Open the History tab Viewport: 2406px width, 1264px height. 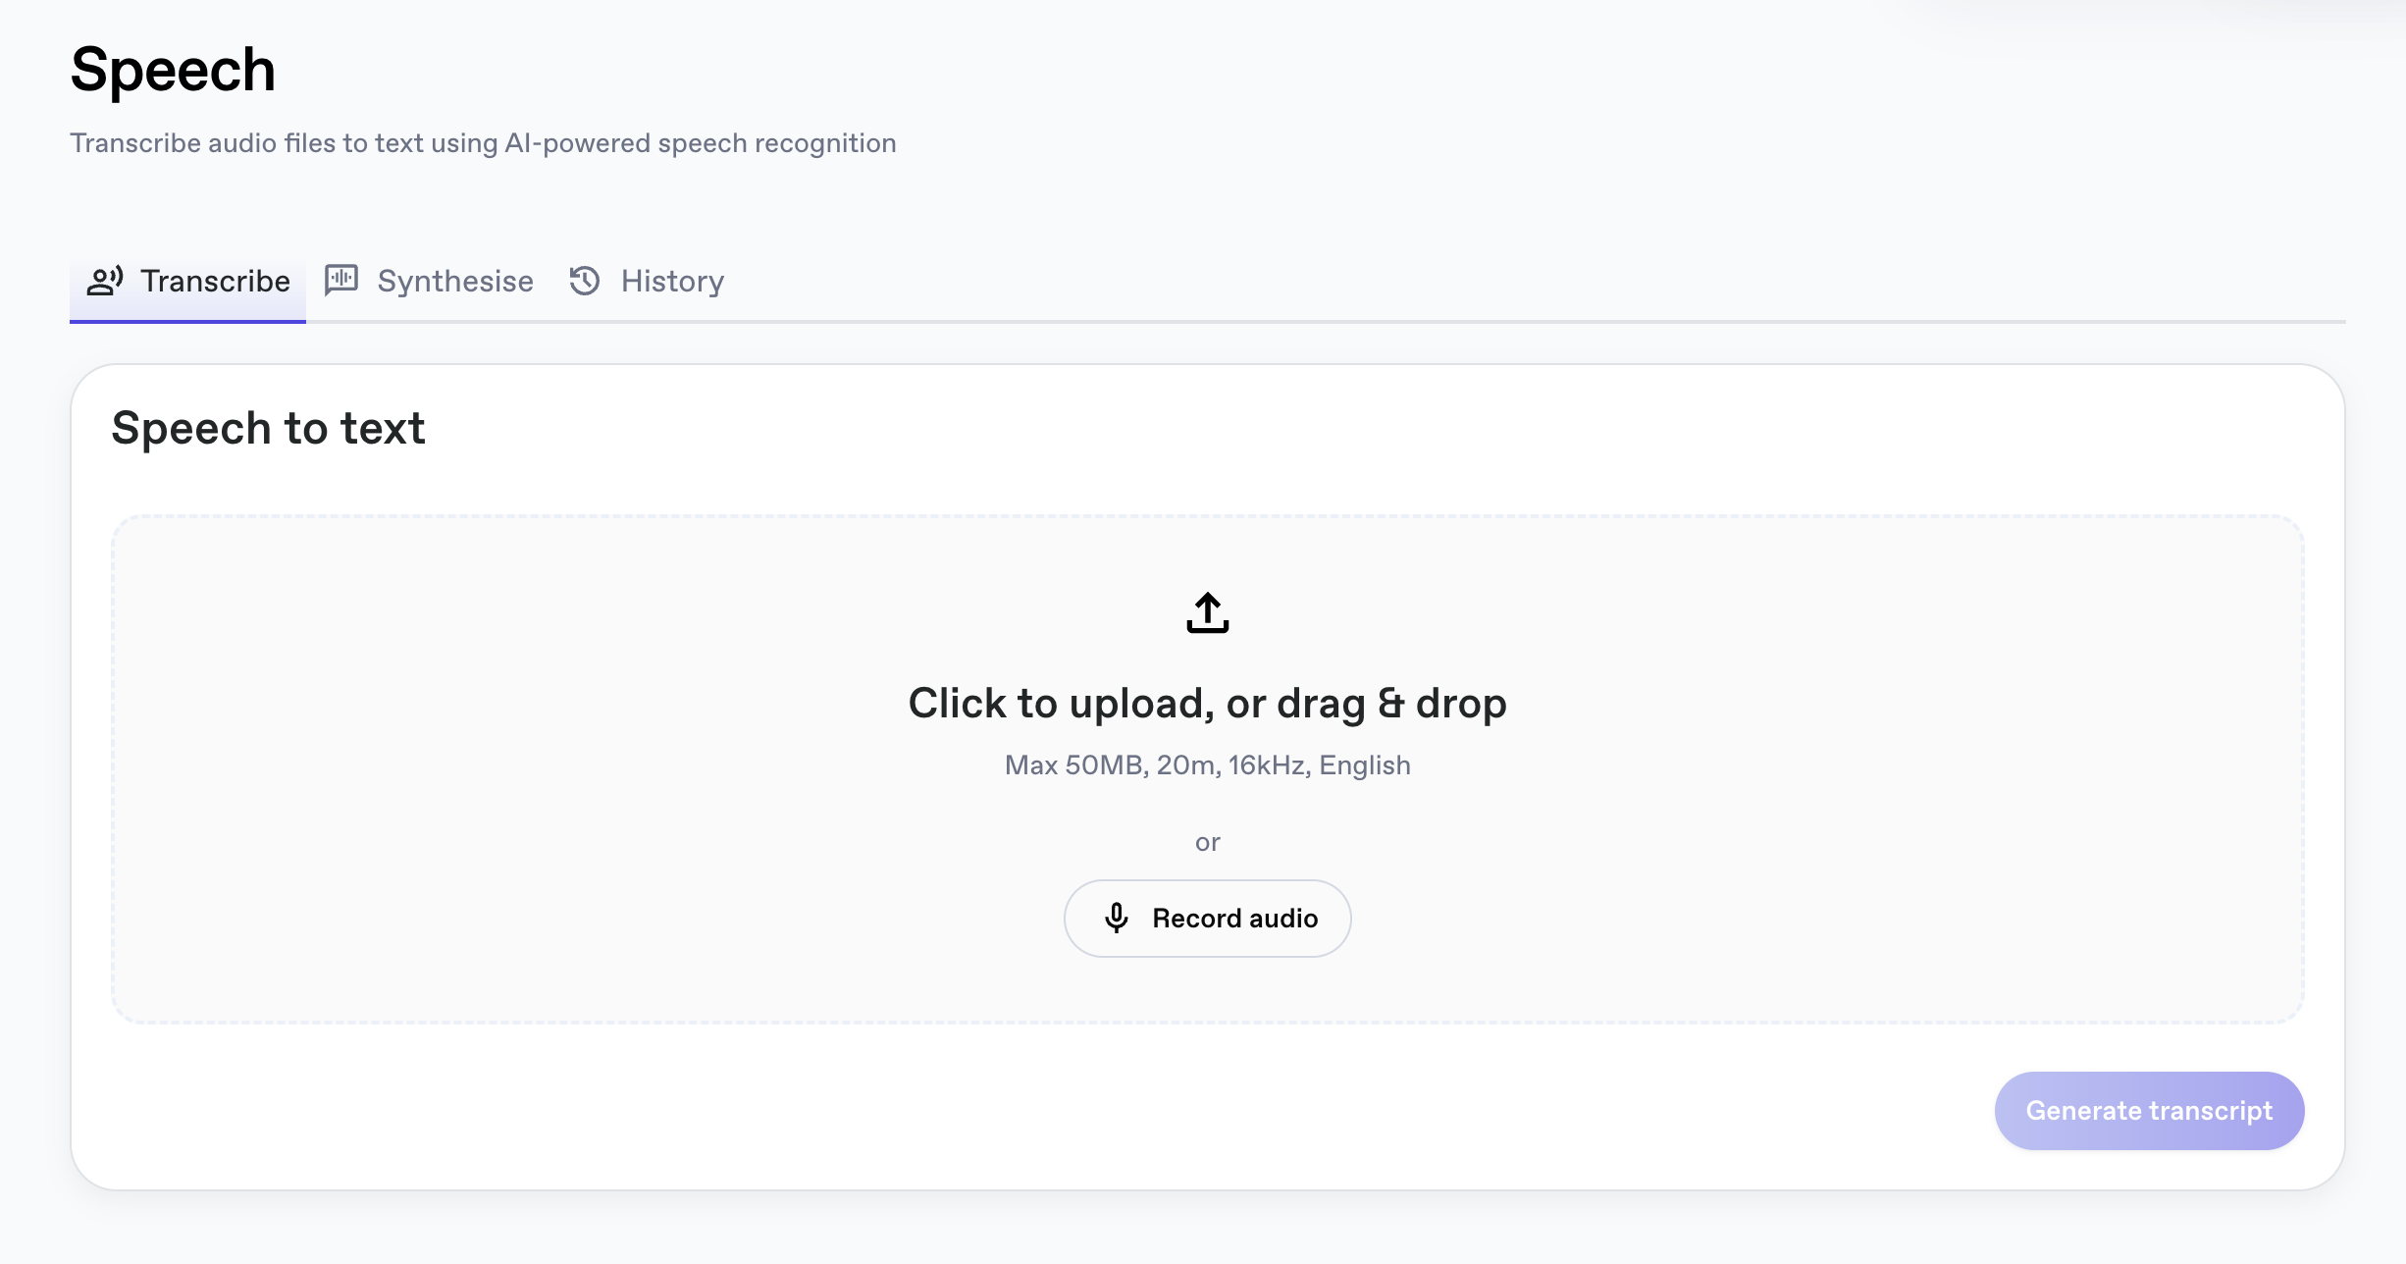pyautogui.click(x=648, y=282)
